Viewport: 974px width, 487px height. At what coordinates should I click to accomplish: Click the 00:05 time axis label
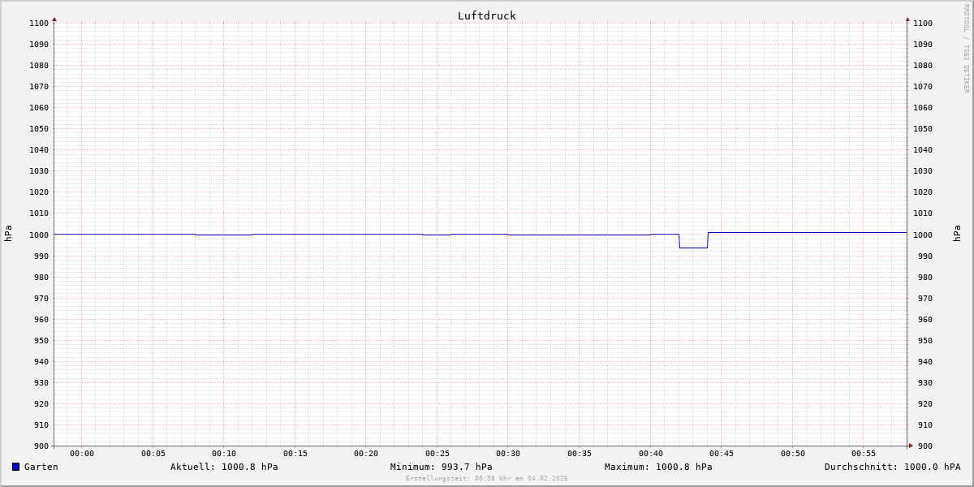click(x=153, y=453)
